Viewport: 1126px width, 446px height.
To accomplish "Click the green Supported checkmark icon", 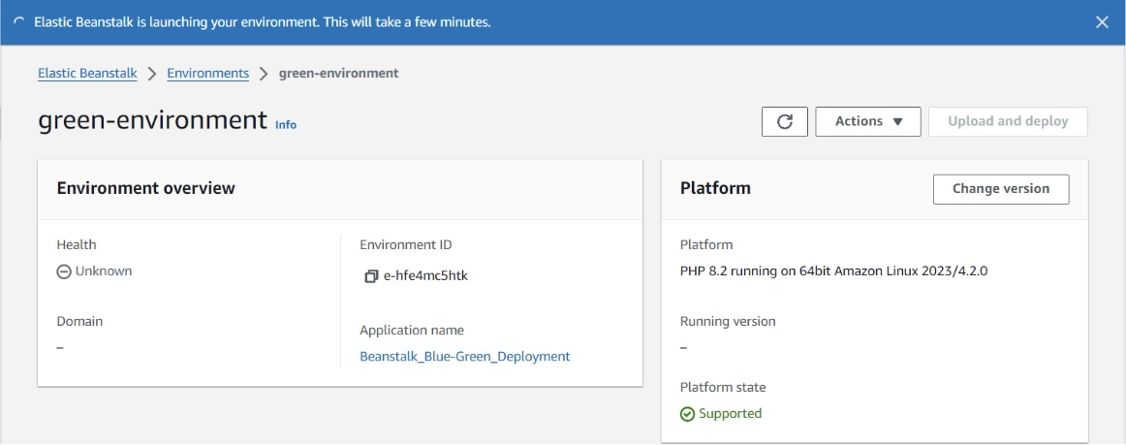I will (x=687, y=414).
